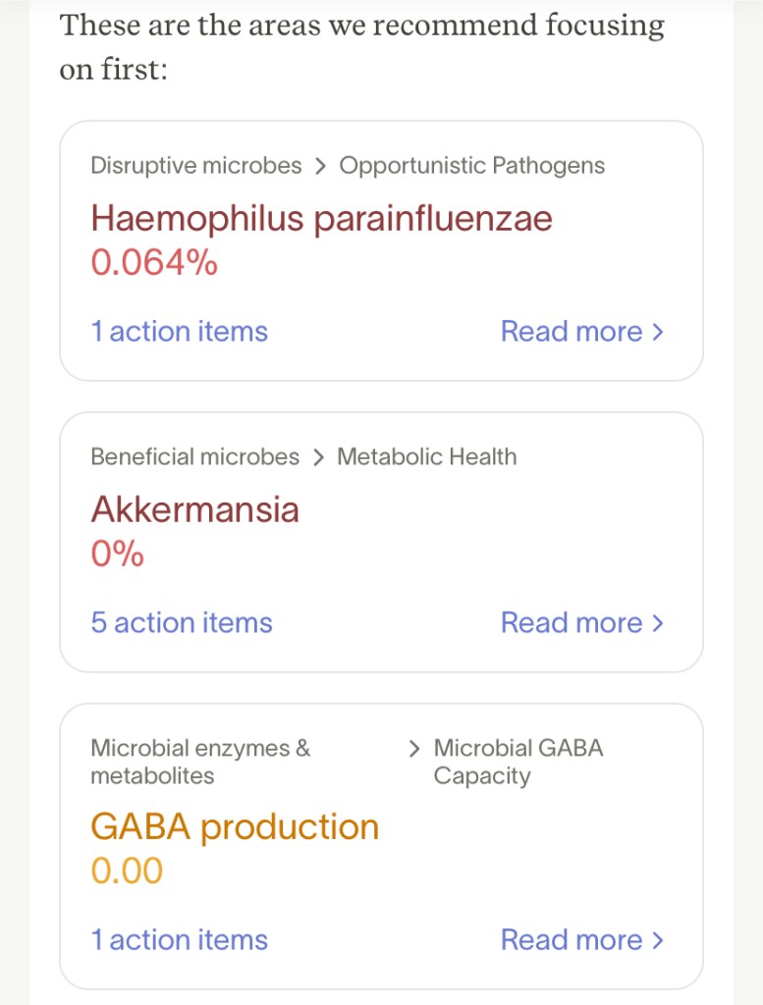The height and width of the screenshot is (1005, 763).
Task: Select the Disruptive microbes breadcrumb
Action: pos(195,166)
